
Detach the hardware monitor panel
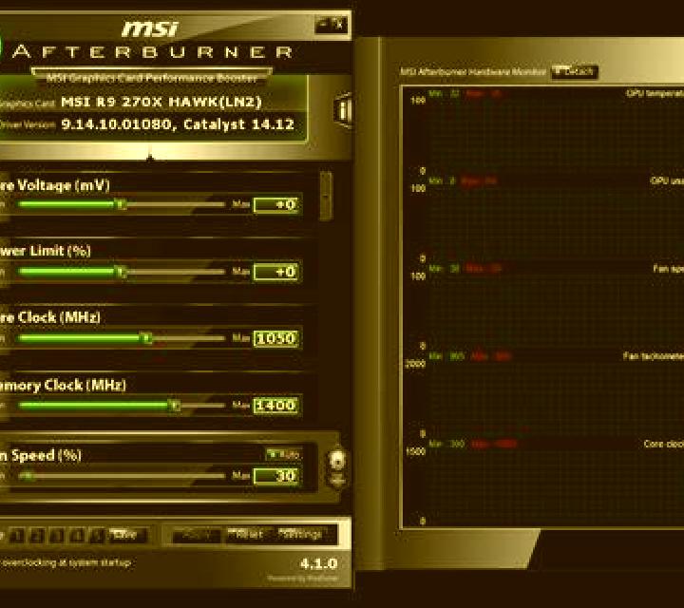click(x=575, y=71)
